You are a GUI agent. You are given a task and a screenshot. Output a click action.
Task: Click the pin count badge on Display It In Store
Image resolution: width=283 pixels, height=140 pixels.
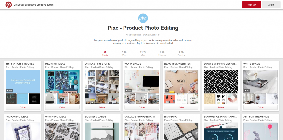pyautogui.click(x=88, y=91)
